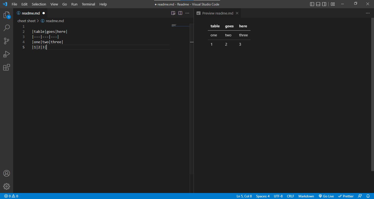The height and width of the screenshot is (199, 374).
Task: Click editor line 5 with |1|2|3|
Action: point(39,47)
